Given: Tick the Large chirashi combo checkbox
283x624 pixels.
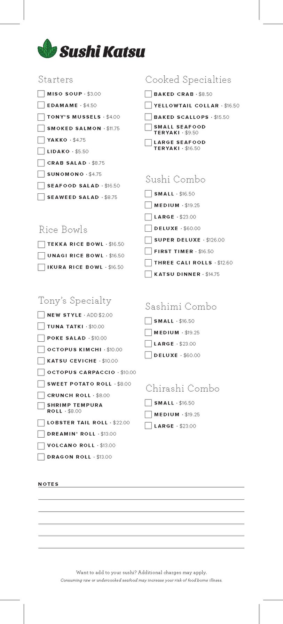Looking at the screenshot, I should [x=148, y=426].
